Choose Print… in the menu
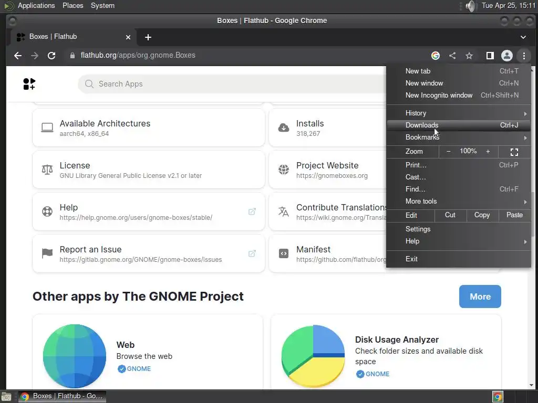Viewport: 538px width, 403px height. click(x=459, y=165)
